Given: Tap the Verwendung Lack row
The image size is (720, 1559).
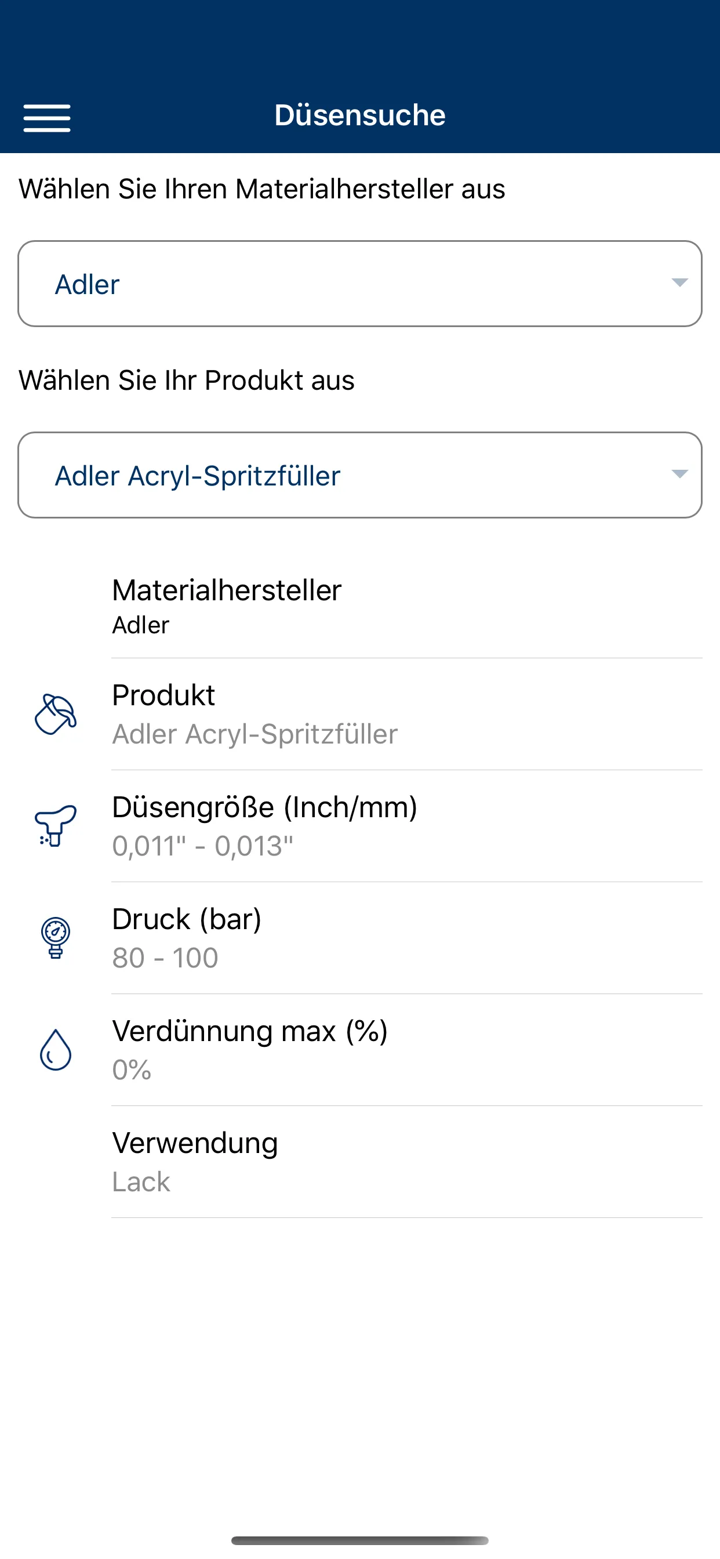Looking at the screenshot, I should (405, 1162).
